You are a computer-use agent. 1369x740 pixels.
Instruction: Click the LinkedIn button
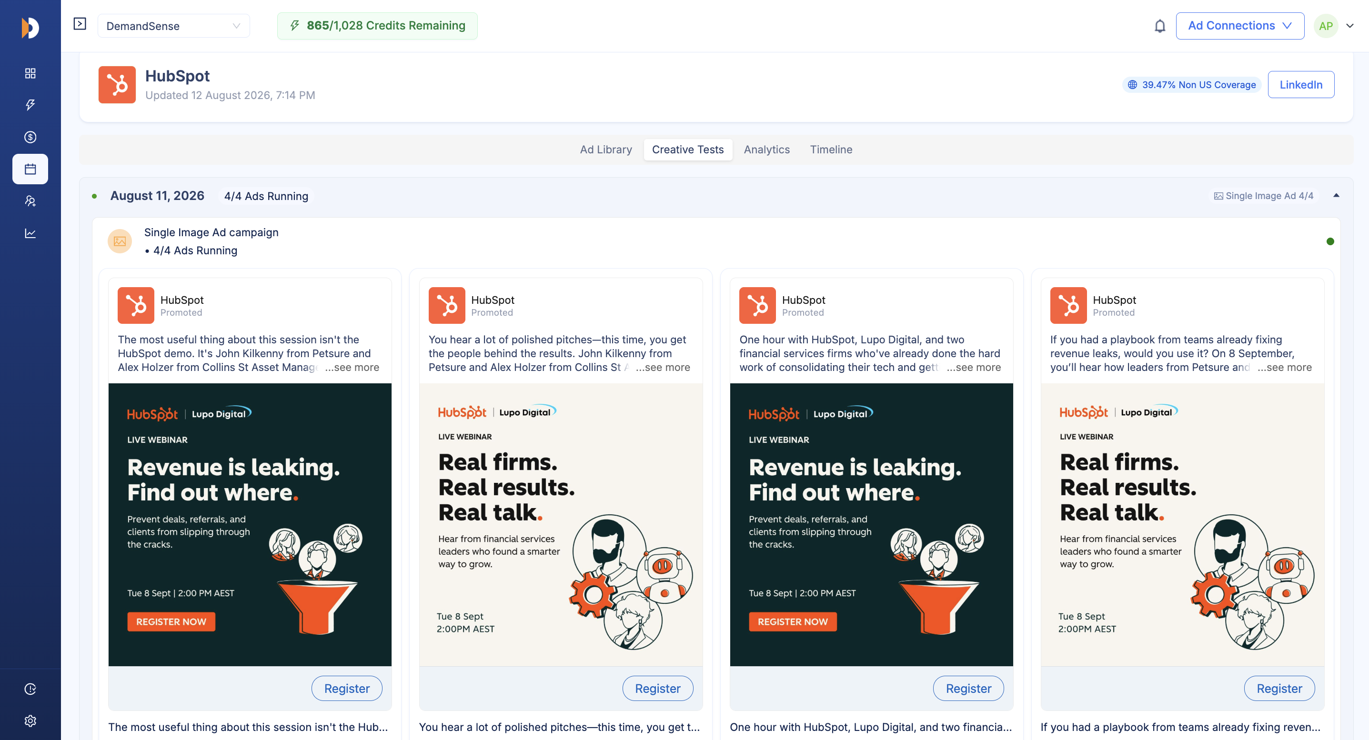coord(1300,84)
